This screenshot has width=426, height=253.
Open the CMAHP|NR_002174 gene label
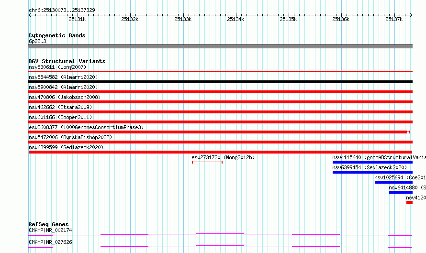click(50, 230)
